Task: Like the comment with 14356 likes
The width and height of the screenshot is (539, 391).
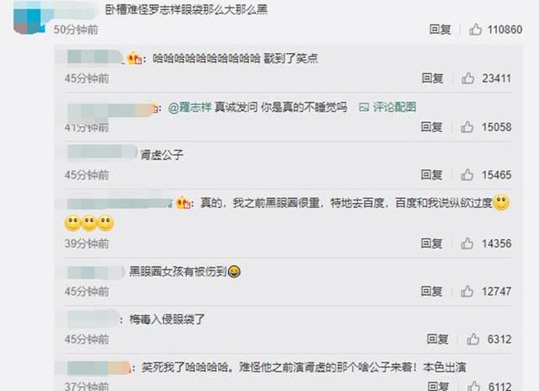Action: (x=467, y=244)
